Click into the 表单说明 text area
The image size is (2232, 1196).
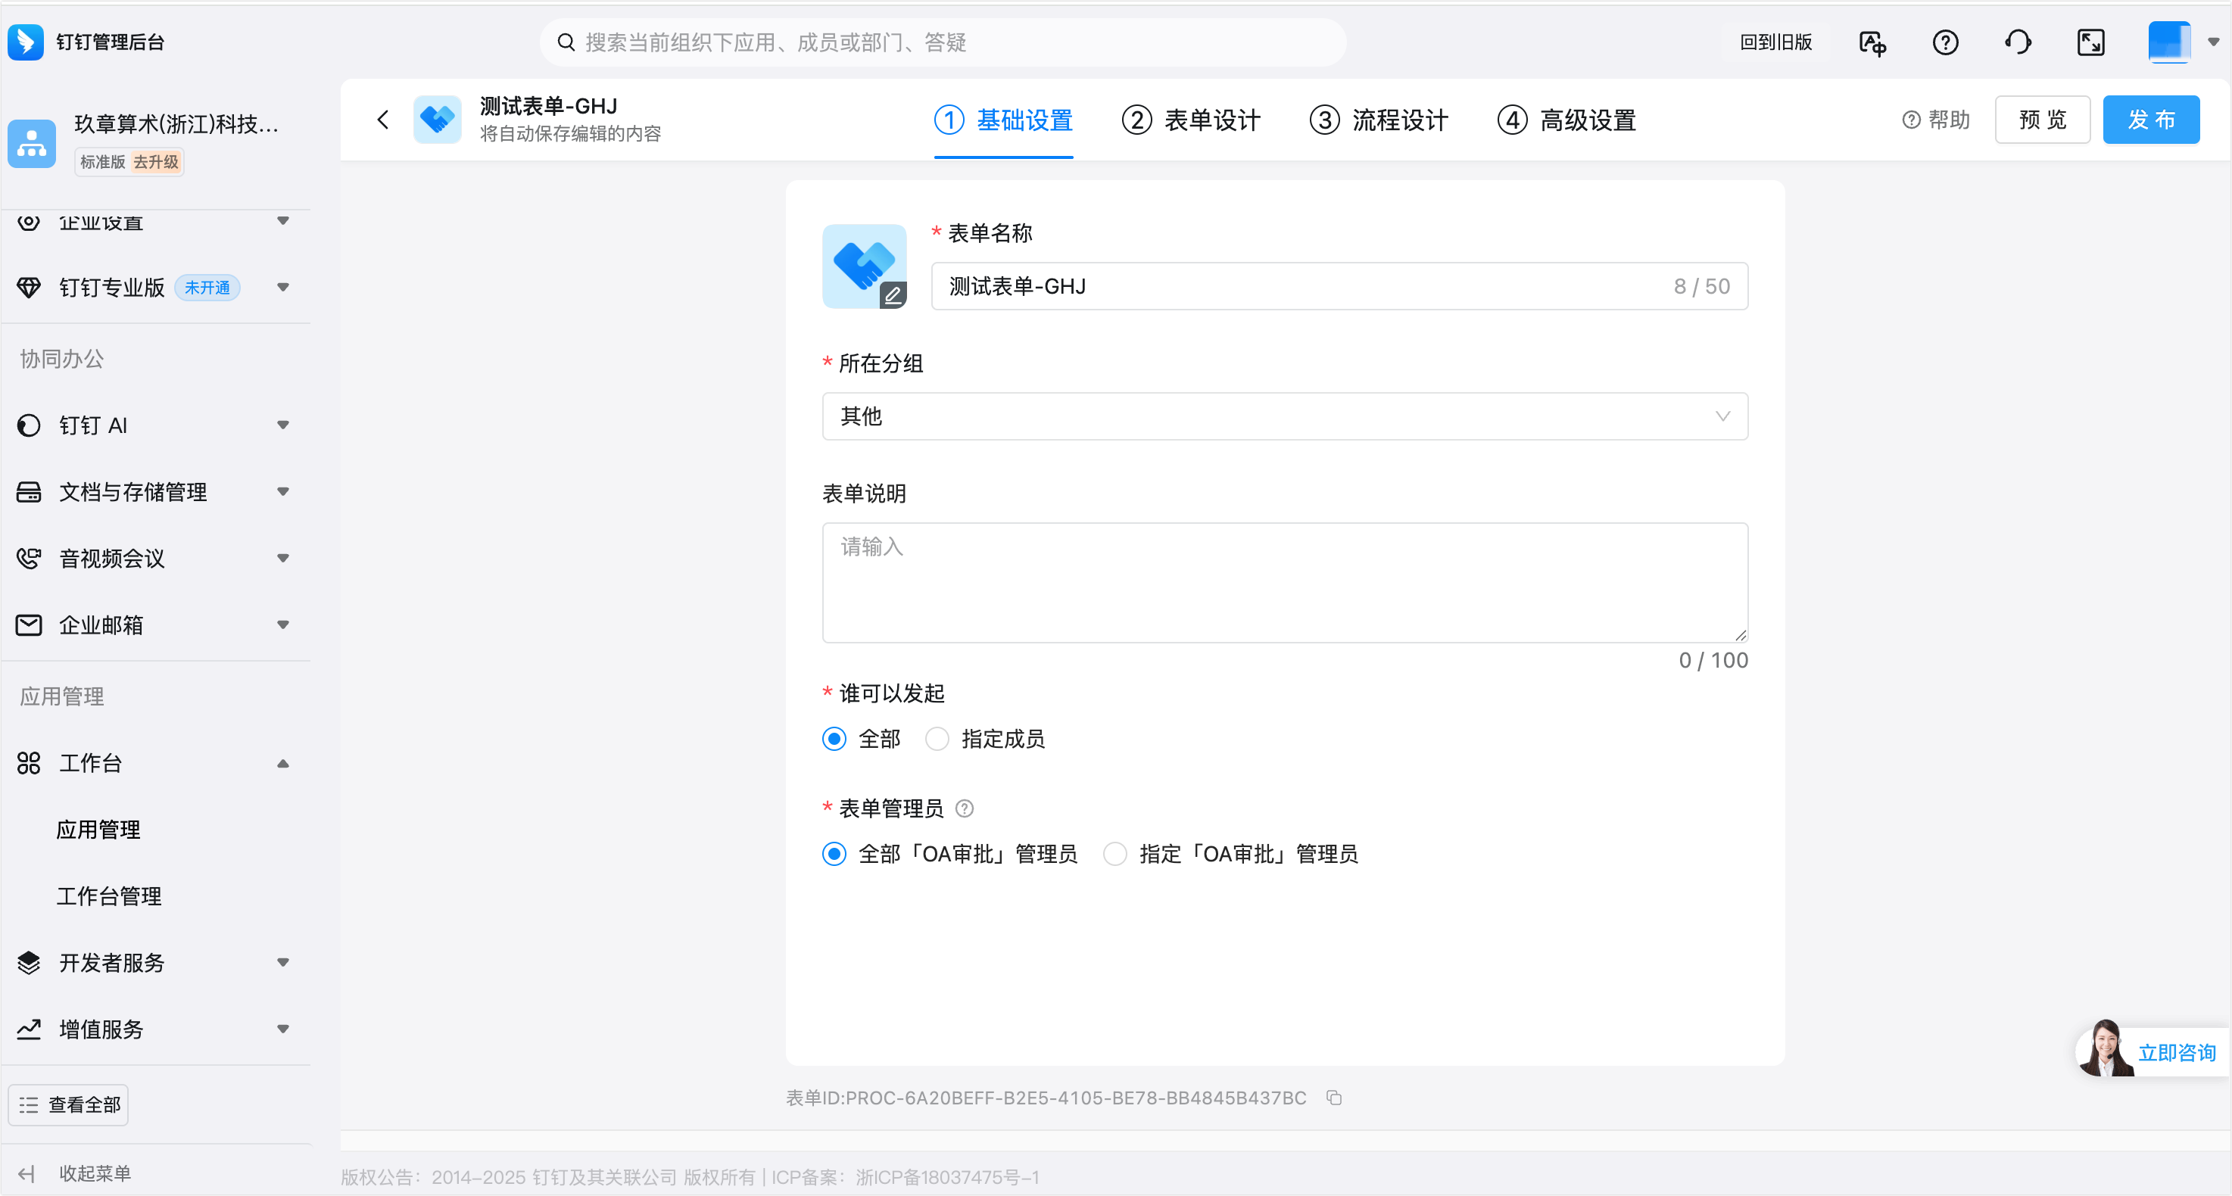(x=1284, y=582)
